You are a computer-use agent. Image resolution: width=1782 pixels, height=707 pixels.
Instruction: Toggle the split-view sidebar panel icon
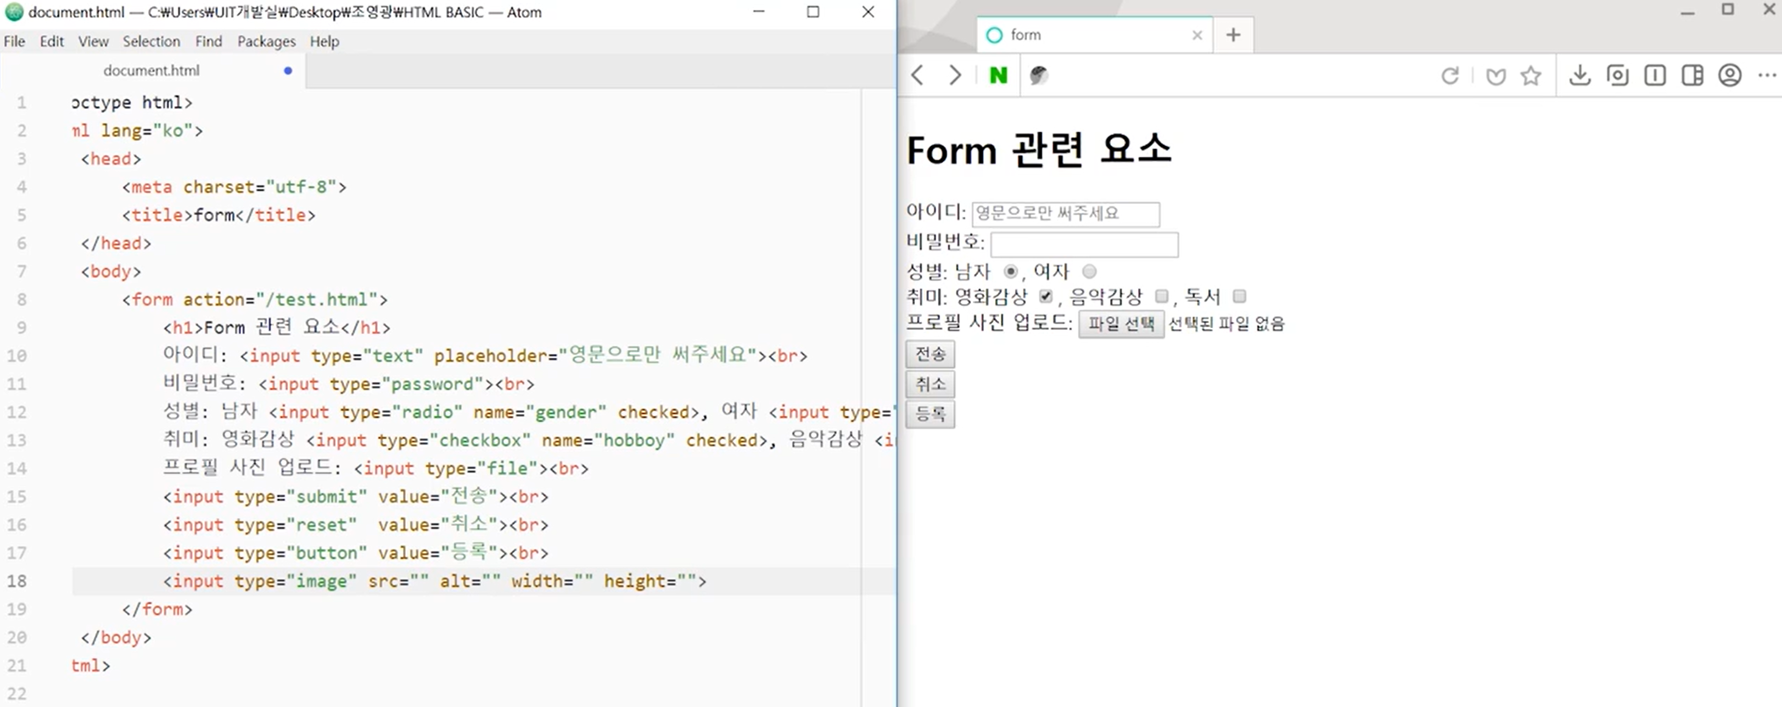1692,75
